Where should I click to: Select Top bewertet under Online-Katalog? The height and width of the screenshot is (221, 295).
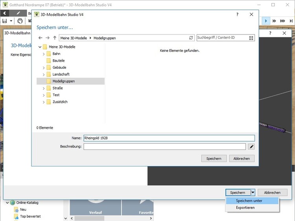click(30, 216)
